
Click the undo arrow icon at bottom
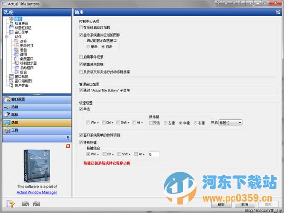point(26,204)
